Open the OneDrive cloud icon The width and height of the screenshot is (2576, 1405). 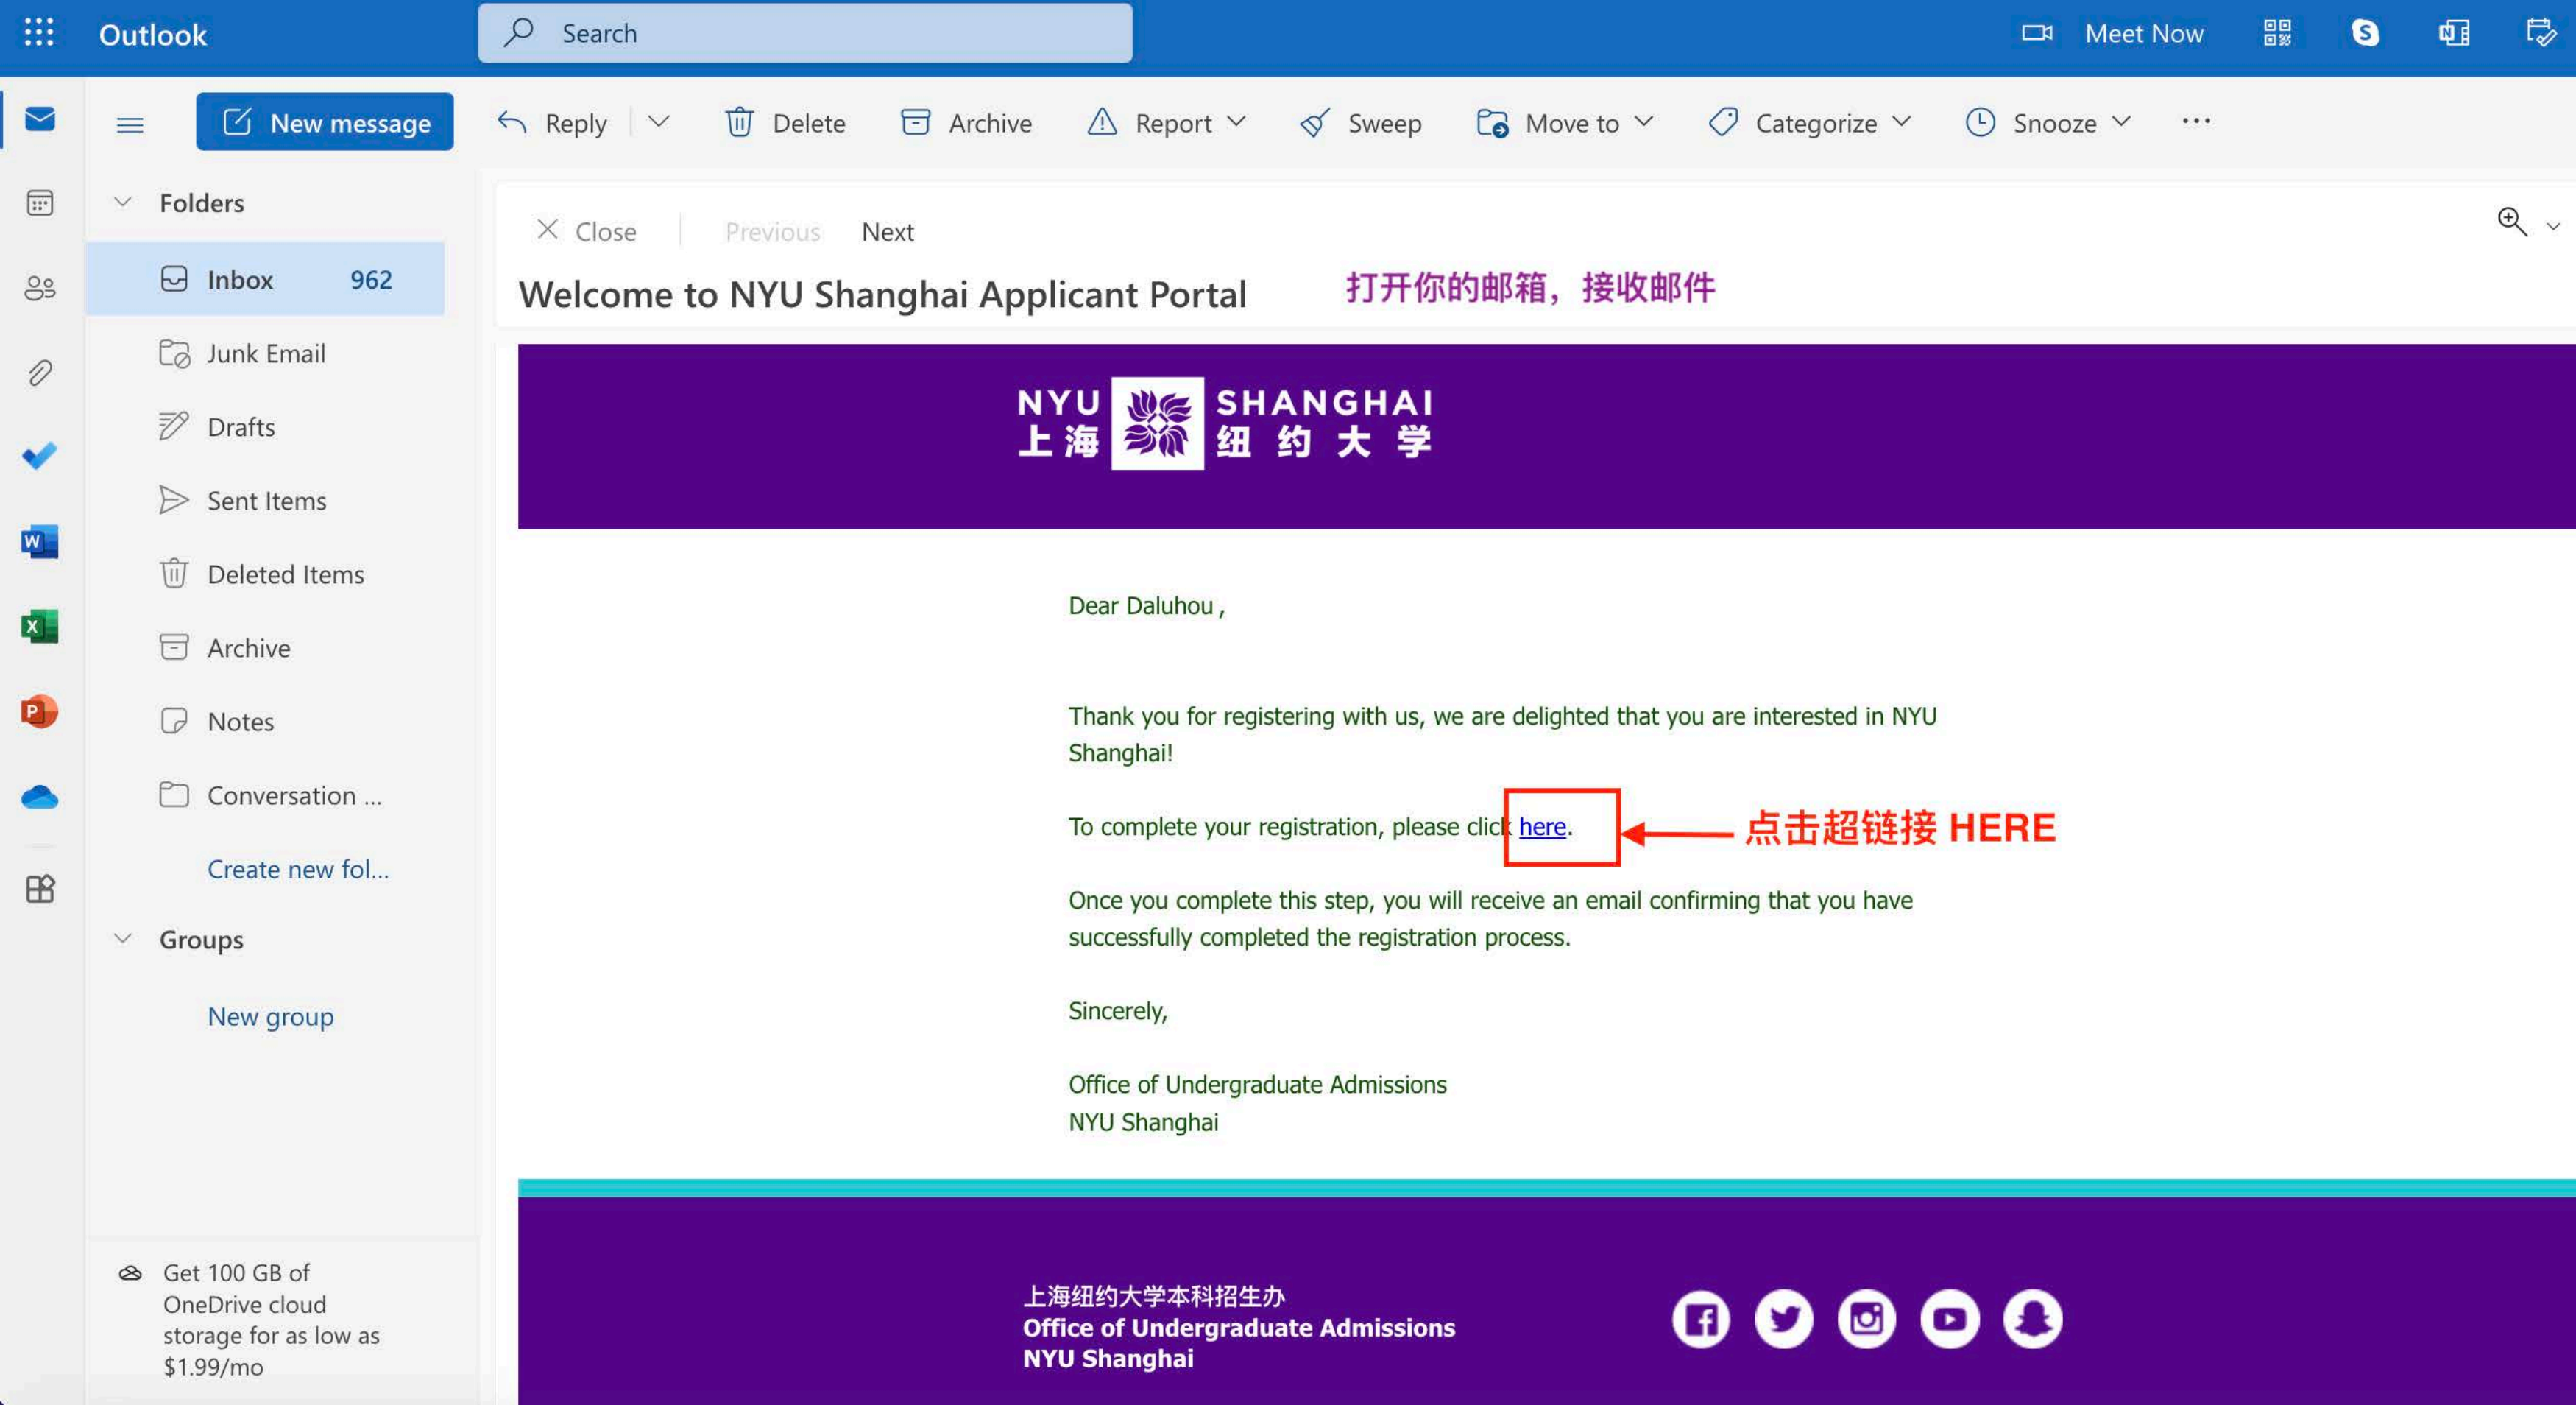pos(40,797)
